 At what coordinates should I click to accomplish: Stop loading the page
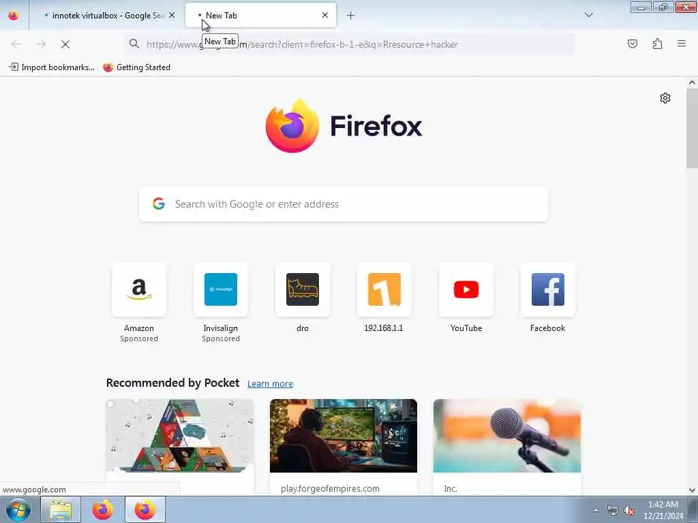point(65,44)
